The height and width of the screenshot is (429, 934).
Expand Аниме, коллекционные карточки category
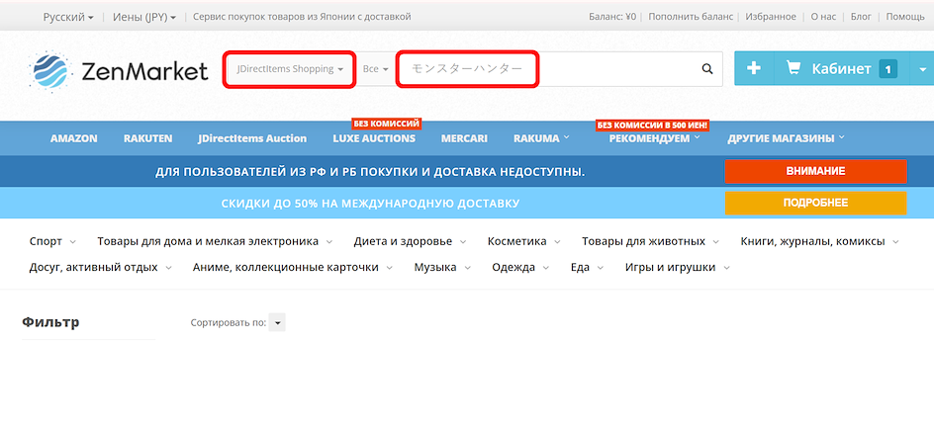click(293, 267)
